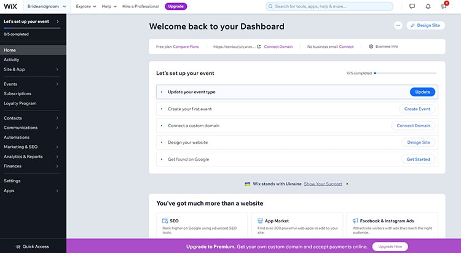461x253 pixels.
Task: Expand the Finances submenu chevron
Action: point(57,166)
